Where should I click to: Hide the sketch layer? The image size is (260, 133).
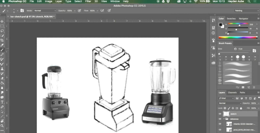click(x=220, y=114)
